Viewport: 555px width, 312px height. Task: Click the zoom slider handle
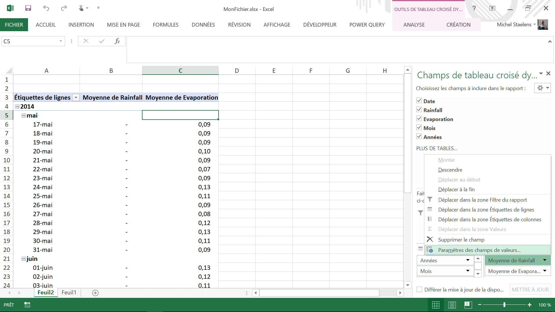[504, 305]
